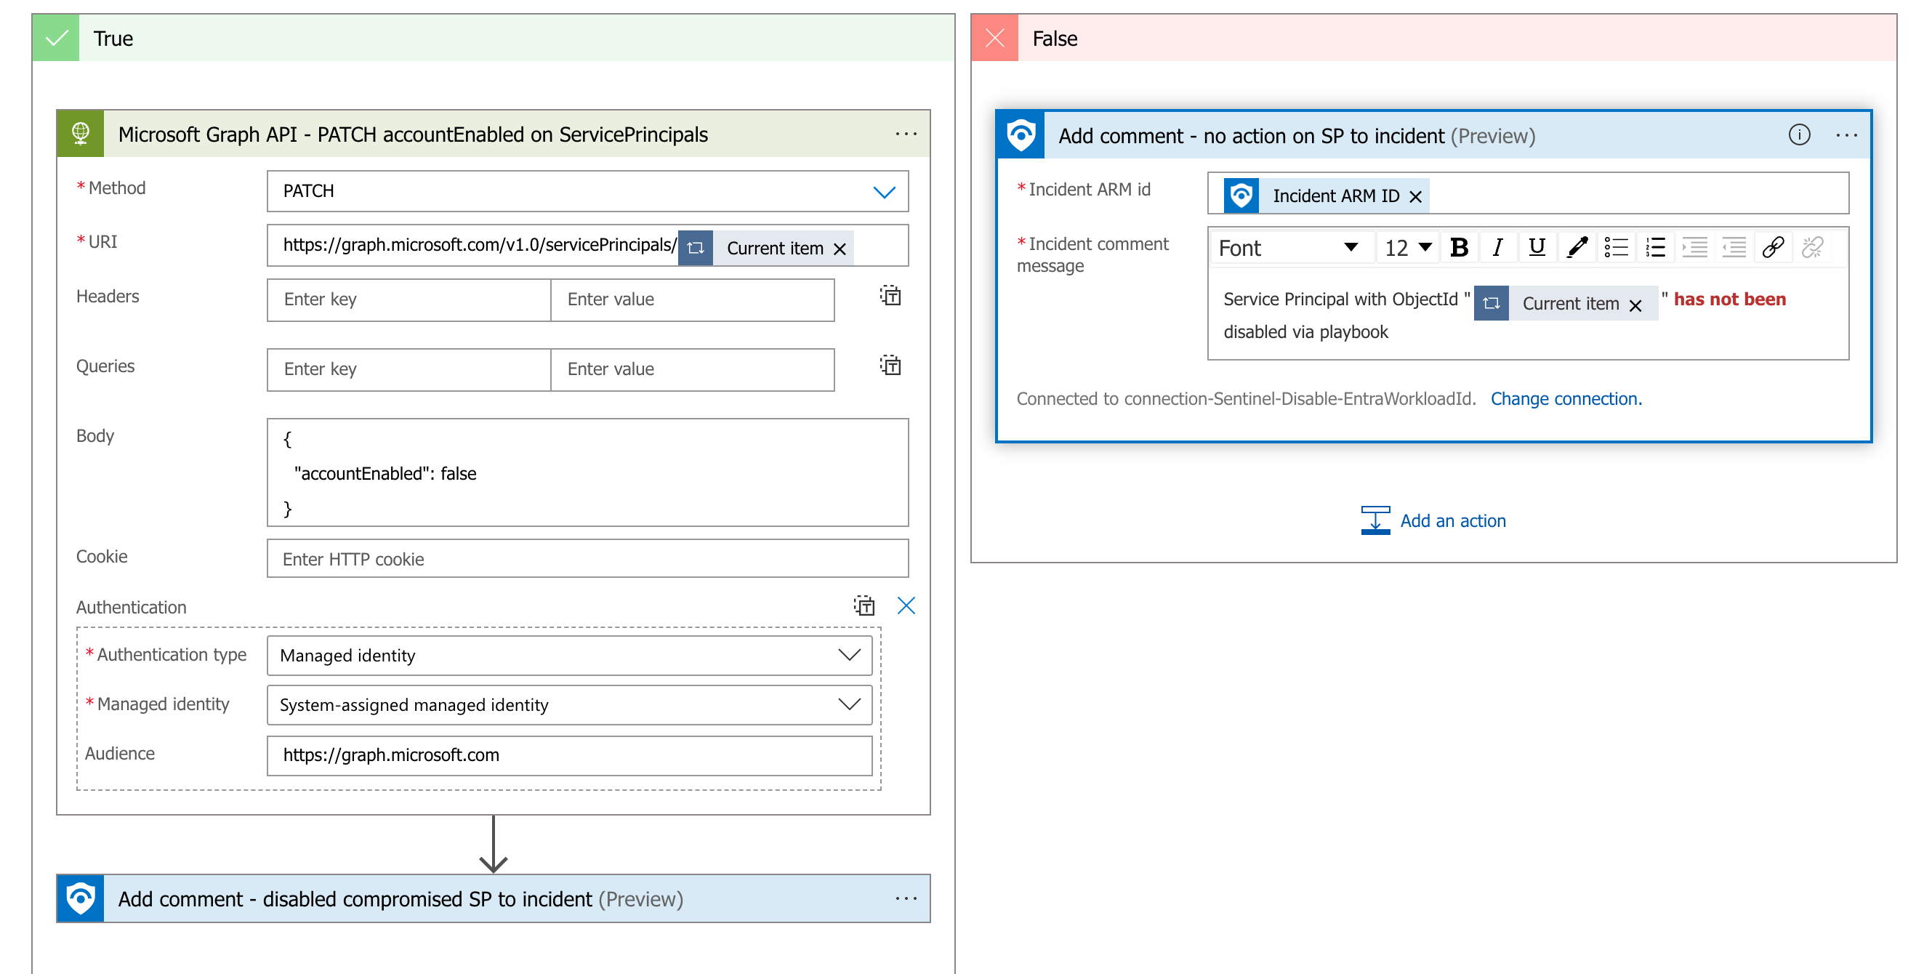This screenshot has height=974, width=1932.
Task: Click the True branch header
Action: (x=493, y=39)
